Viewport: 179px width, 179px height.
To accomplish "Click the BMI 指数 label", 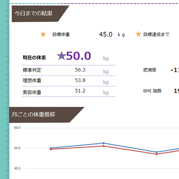I will pyautogui.click(x=153, y=91).
